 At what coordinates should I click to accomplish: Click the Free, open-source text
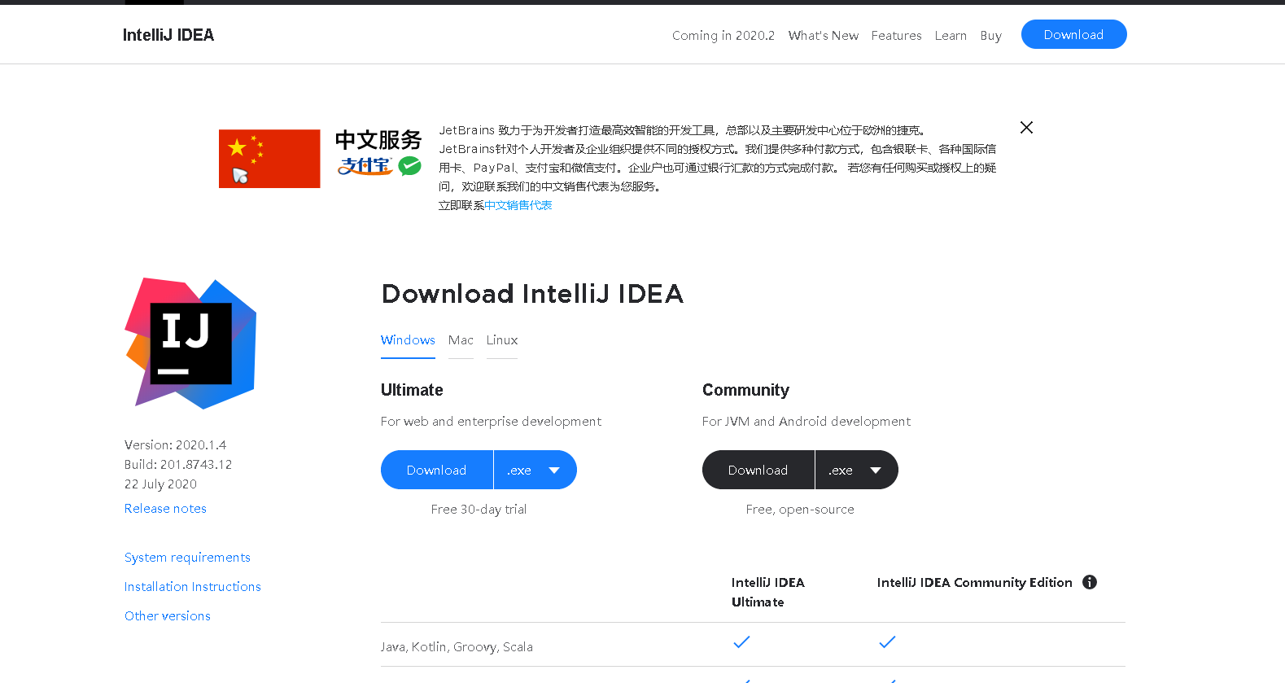(x=800, y=510)
